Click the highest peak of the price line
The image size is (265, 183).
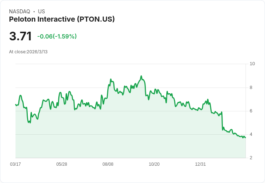[x=141, y=76]
